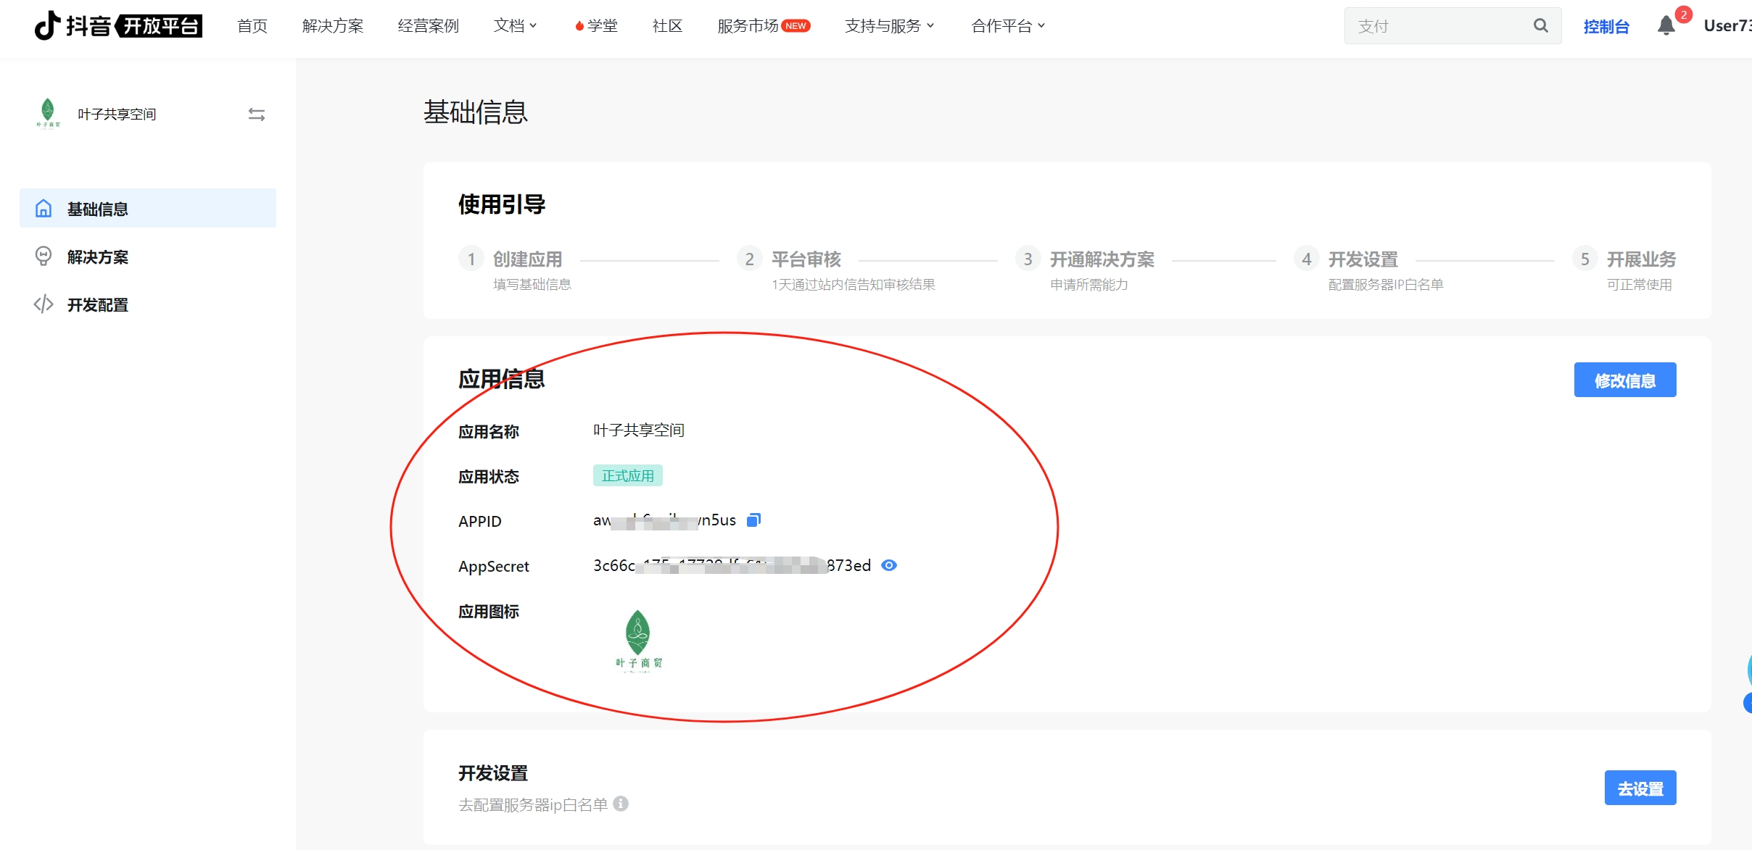Expand the 合作平台 dropdown
1752x850 pixels.
[x=1009, y=26]
